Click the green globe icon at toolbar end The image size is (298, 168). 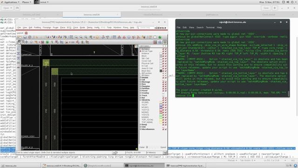point(160,37)
